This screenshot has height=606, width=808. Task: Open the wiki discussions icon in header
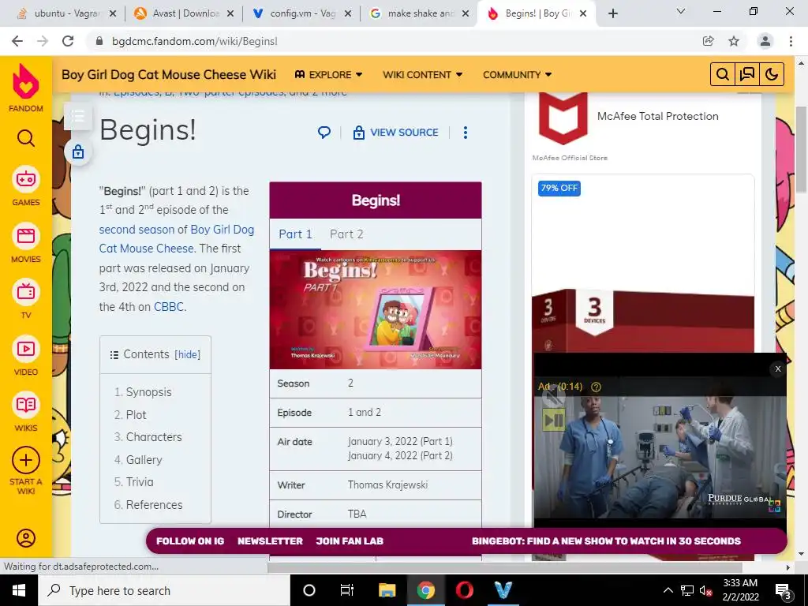(747, 75)
